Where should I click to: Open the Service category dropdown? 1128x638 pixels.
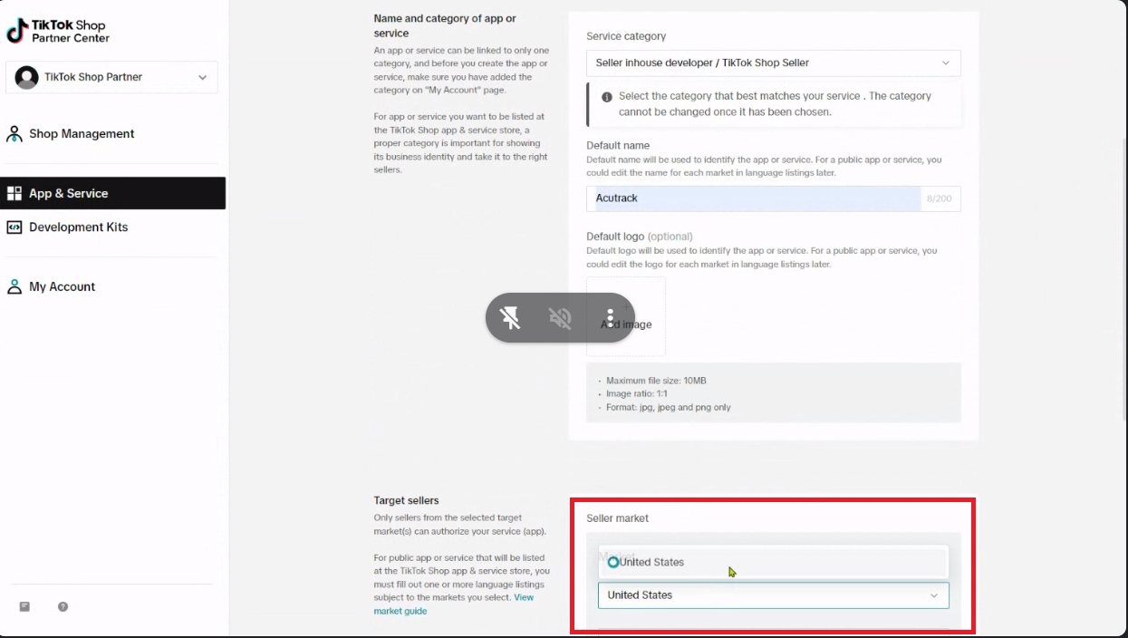pyautogui.click(x=774, y=63)
